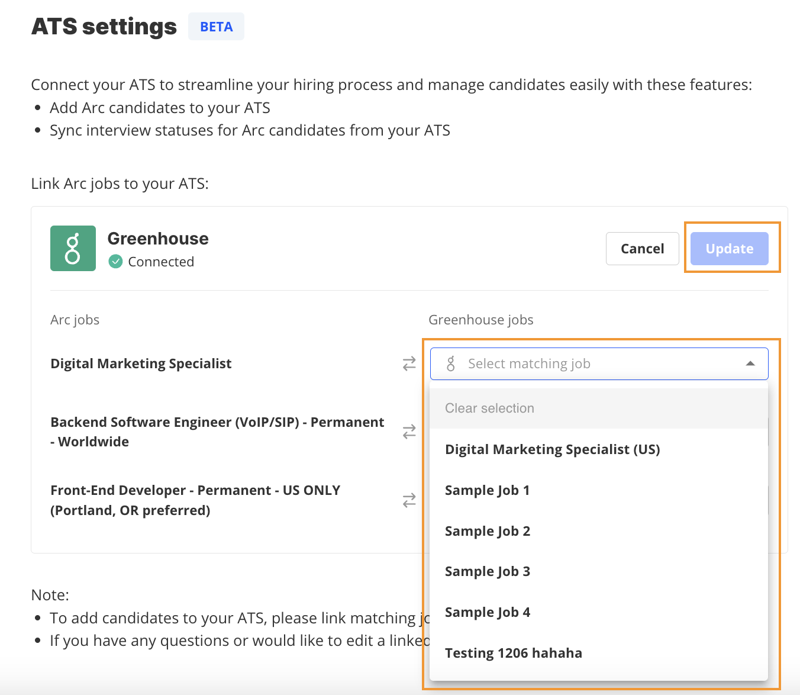Click Greenhouse icon inside Select matching job field
The height and width of the screenshot is (695, 800).
pyautogui.click(x=451, y=363)
